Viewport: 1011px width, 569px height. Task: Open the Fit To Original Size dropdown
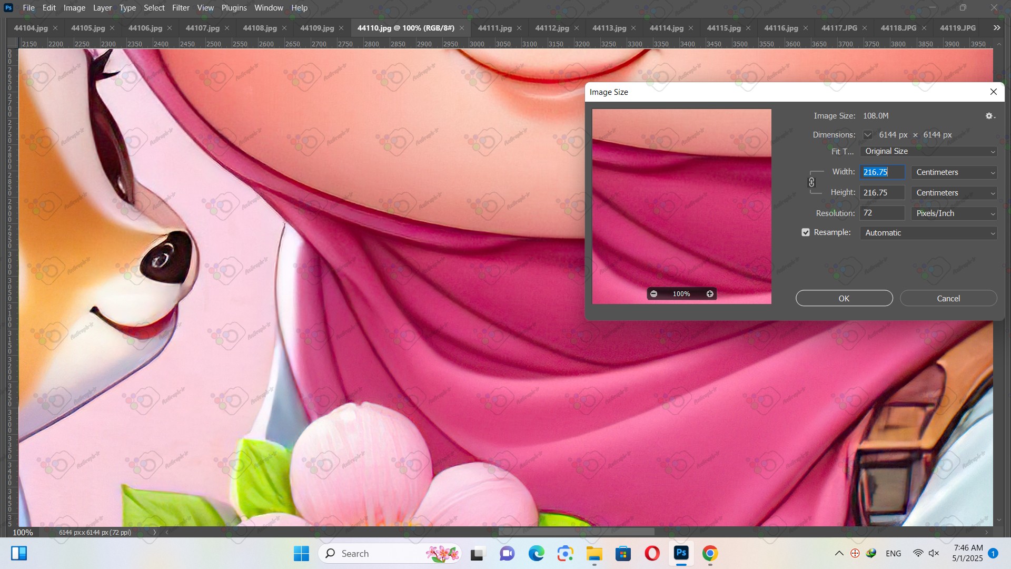point(928,151)
